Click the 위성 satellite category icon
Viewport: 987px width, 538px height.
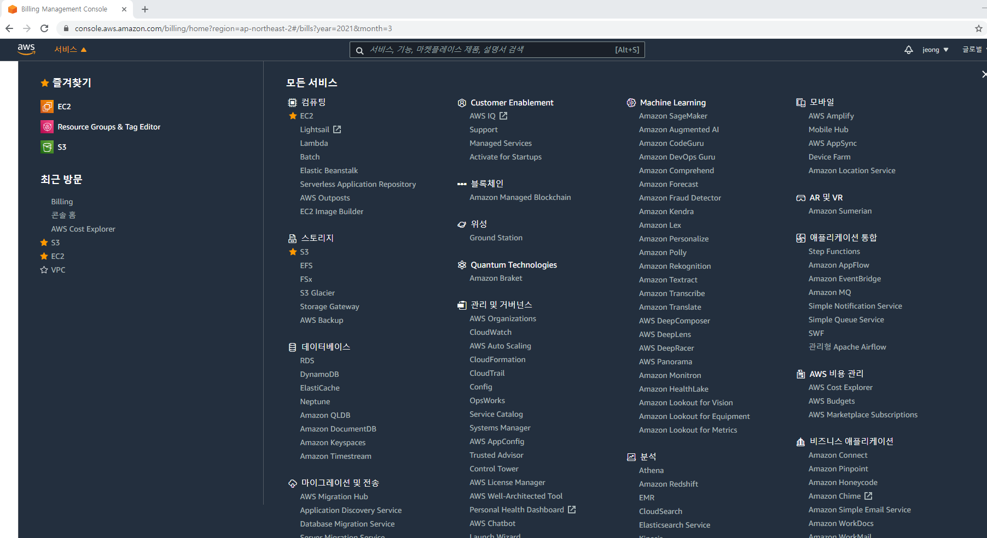462,224
